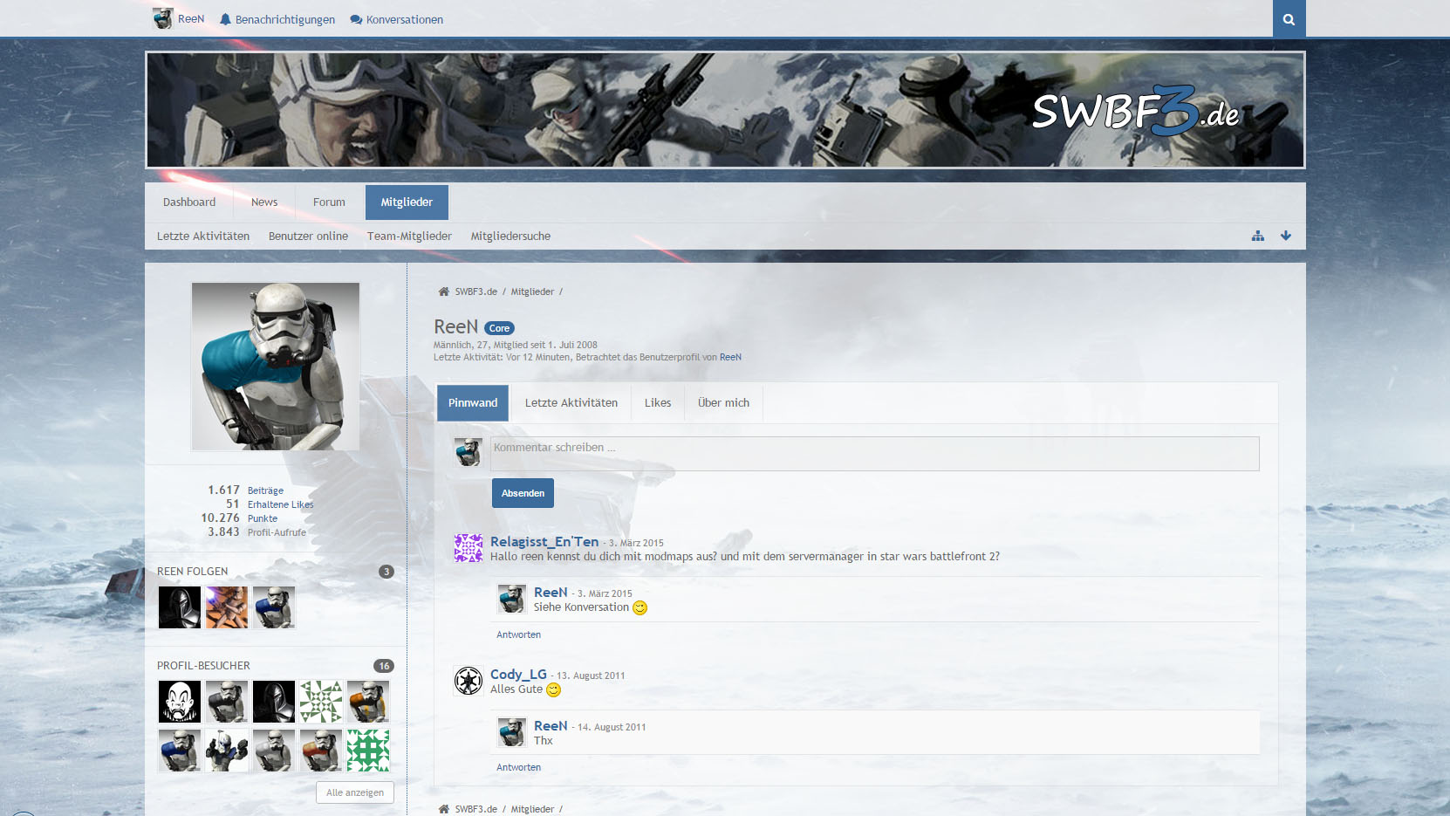Switch to the Pinnwand tab
The width and height of the screenshot is (1450, 816).
click(x=473, y=403)
